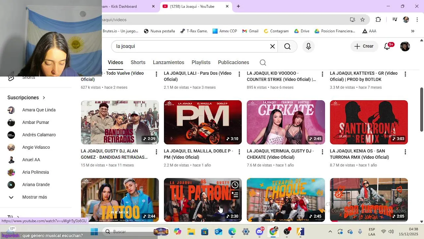Open Copilot from taskbar

[178, 231]
